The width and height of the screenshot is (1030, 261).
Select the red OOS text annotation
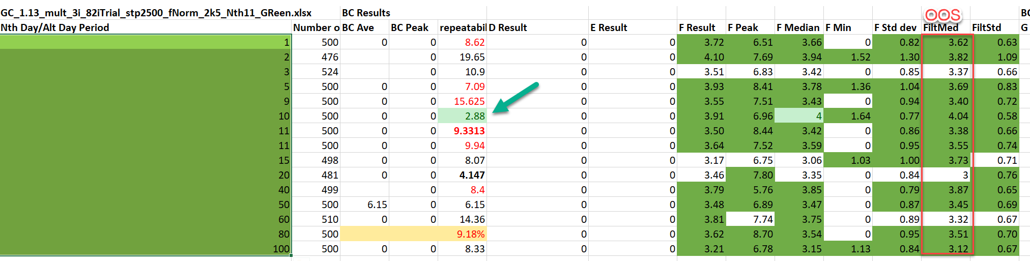tap(942, 15)
